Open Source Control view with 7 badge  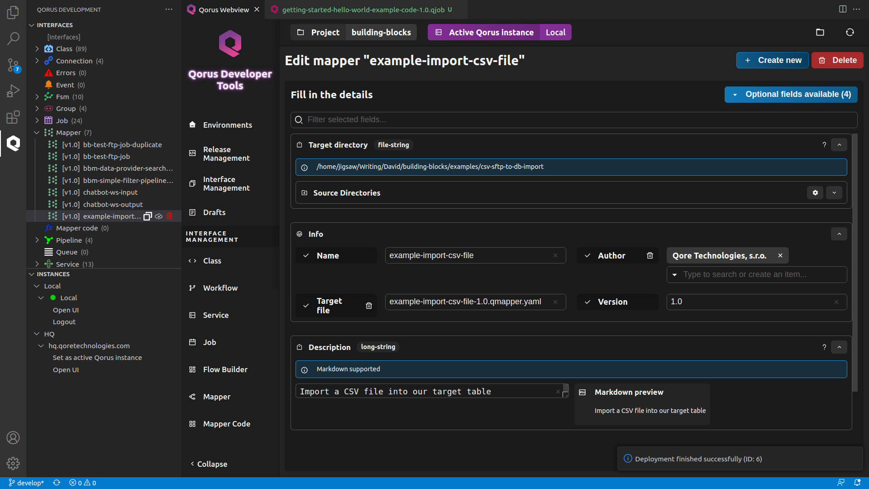click(x=13, y=65)
